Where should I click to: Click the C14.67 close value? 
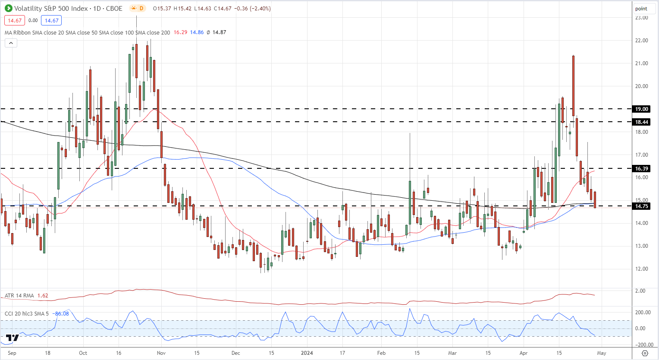pyautogui.click(x=222, y=8)
